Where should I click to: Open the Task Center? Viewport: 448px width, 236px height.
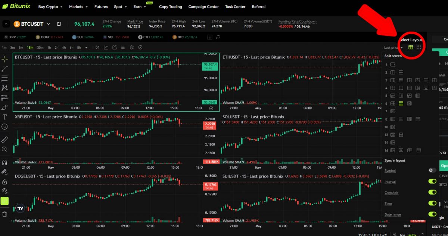point(235,7)
